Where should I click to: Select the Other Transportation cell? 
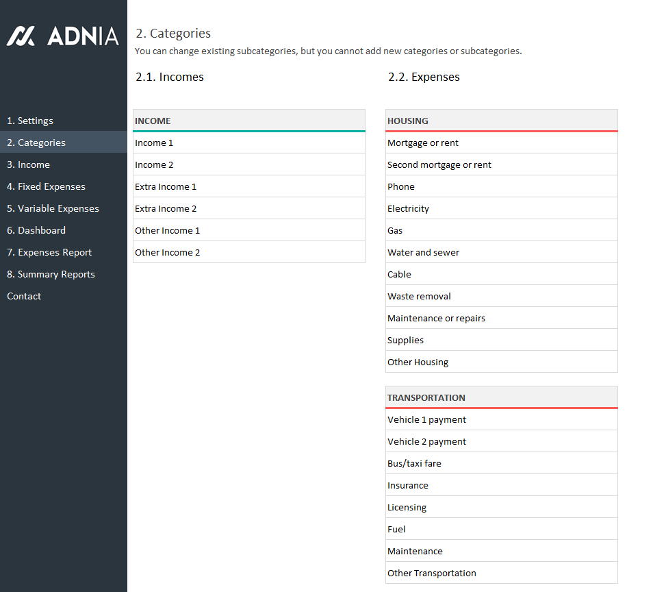pos(501,573)
